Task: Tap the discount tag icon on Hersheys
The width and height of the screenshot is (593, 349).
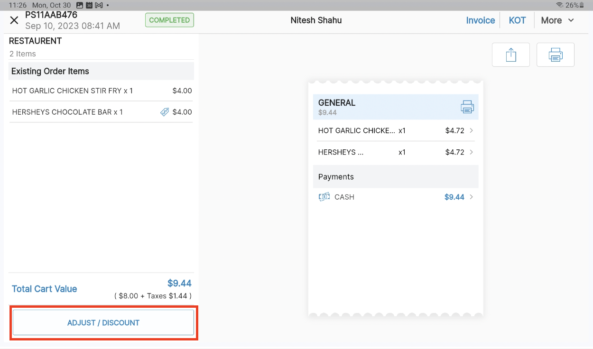Action: click(165, 112)
